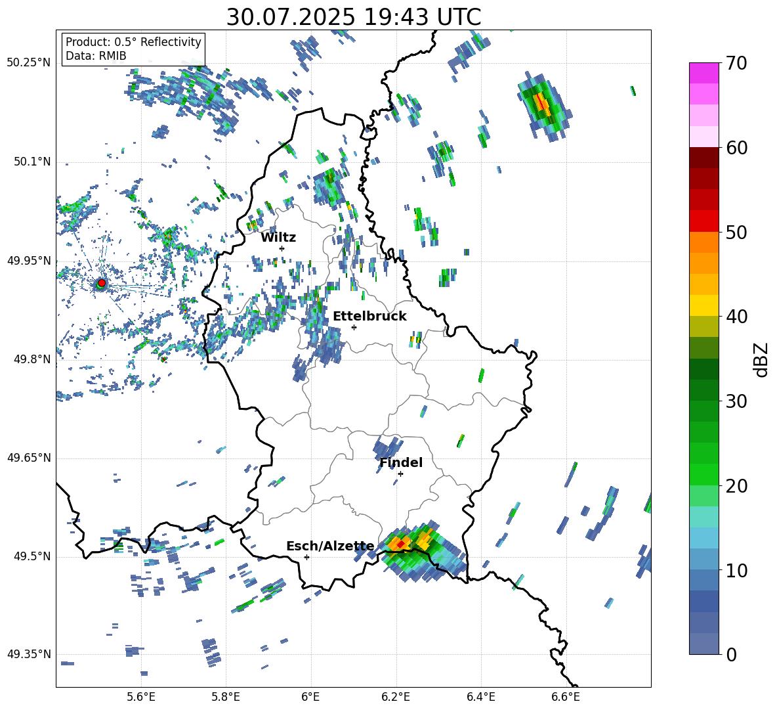Click the 50.1°N latitude label

point(31,162)
